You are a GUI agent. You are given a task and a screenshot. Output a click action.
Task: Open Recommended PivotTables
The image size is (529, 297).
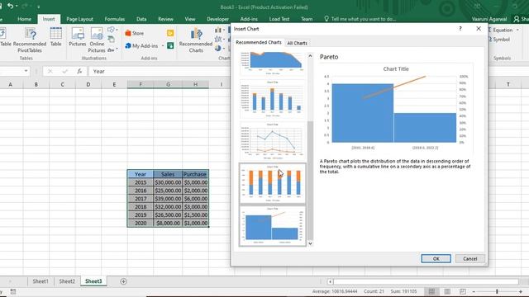click(x=30, y=40)
